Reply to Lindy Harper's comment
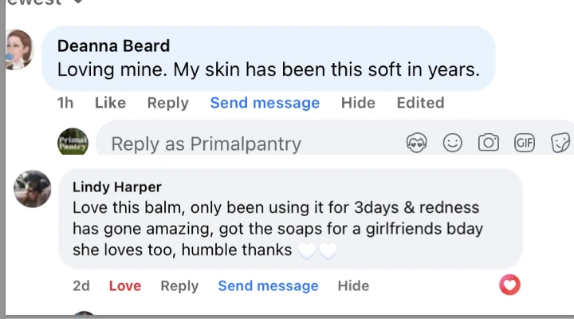Screen dimensions: 574x319 (x=179, y=286)
